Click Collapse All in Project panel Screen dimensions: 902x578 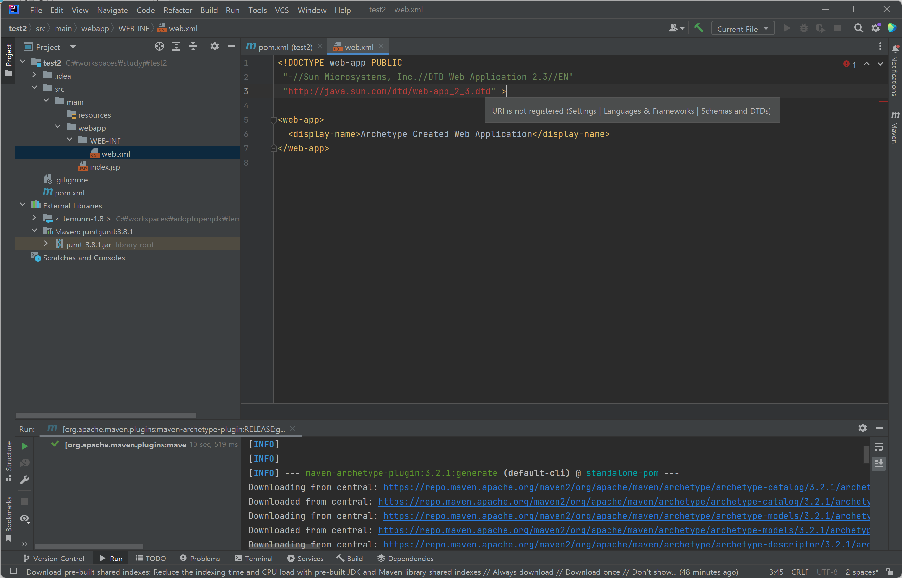[193, 46]
